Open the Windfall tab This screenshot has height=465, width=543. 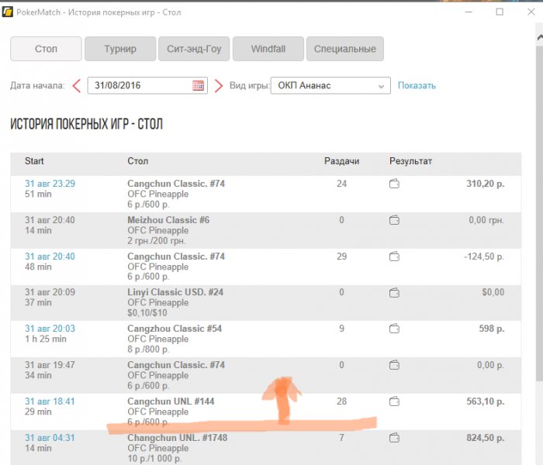tap(268, 49)
